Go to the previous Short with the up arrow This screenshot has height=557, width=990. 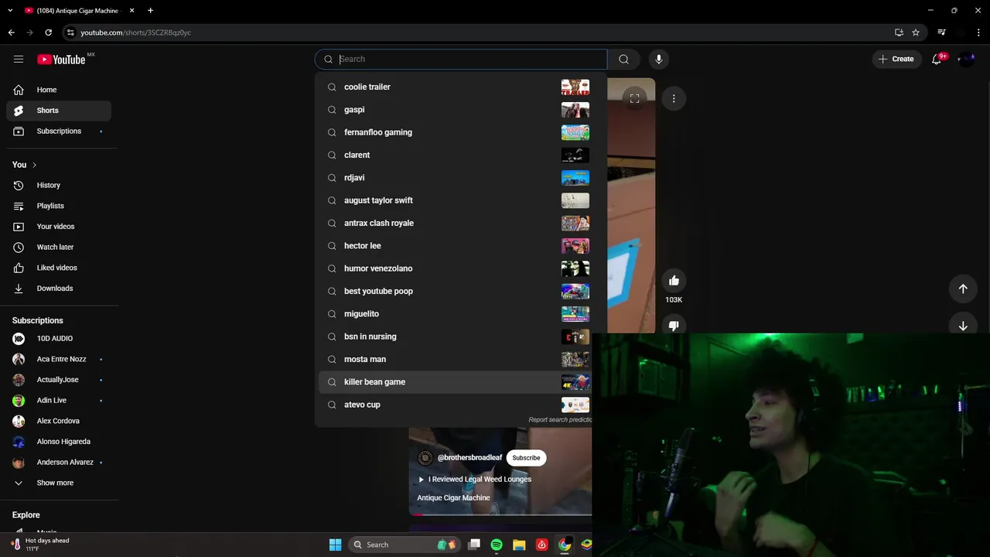pyautogui.click(x=963, y=289)
